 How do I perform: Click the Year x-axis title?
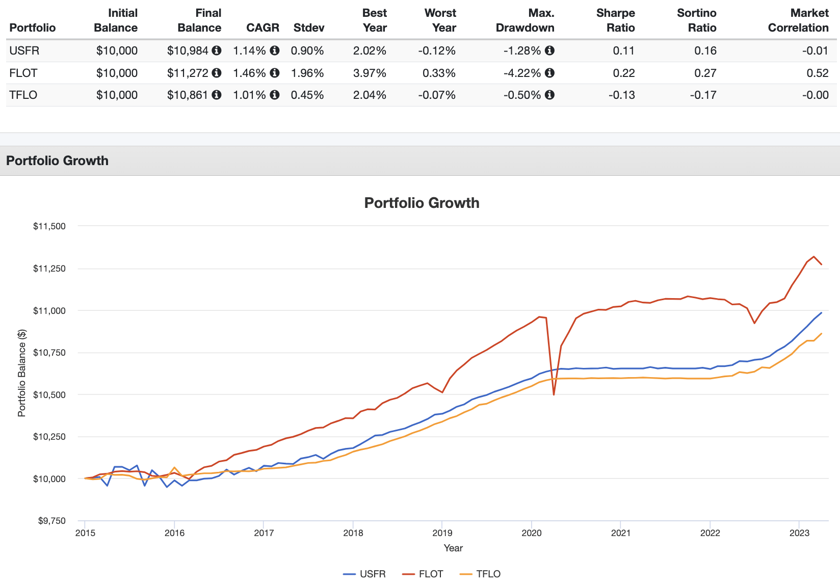pos(453,548)
